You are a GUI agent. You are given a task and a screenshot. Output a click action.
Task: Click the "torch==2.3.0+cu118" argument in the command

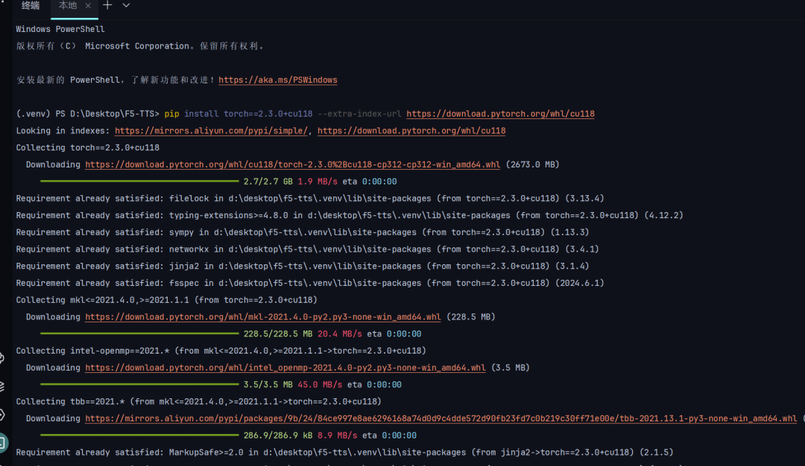(268, 114)
